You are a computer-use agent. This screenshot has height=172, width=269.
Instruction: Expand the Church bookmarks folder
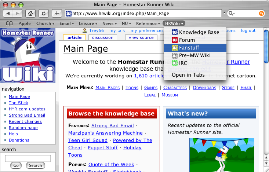45,23
